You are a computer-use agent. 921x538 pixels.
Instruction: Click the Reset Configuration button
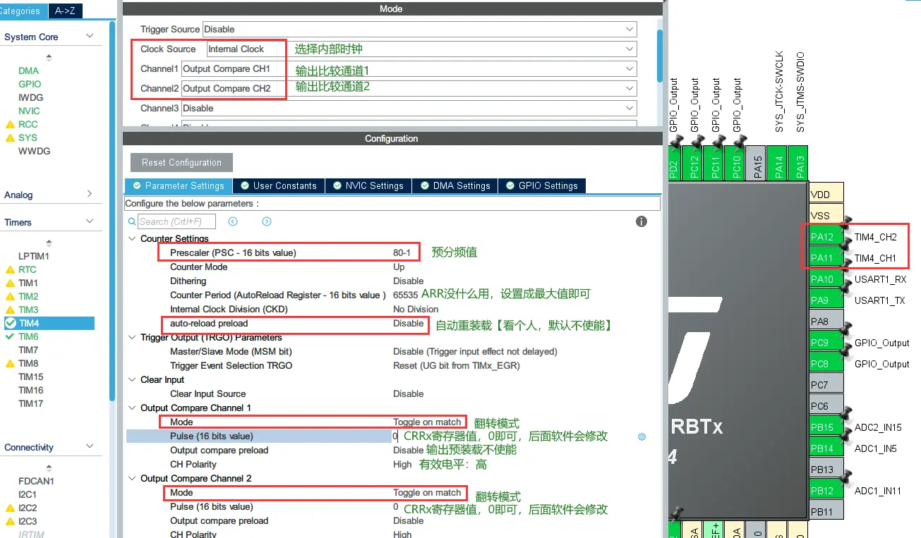pos(181,163)
